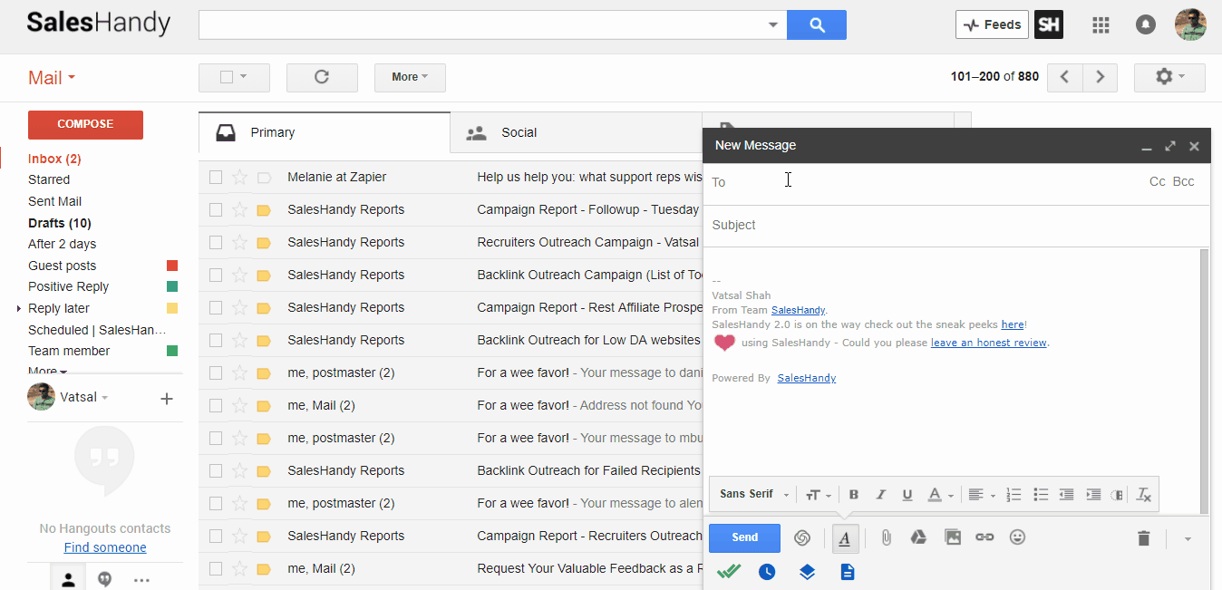The image size is (1222, 590).
Task: Click the bold formatting icon
Action: 854,495
